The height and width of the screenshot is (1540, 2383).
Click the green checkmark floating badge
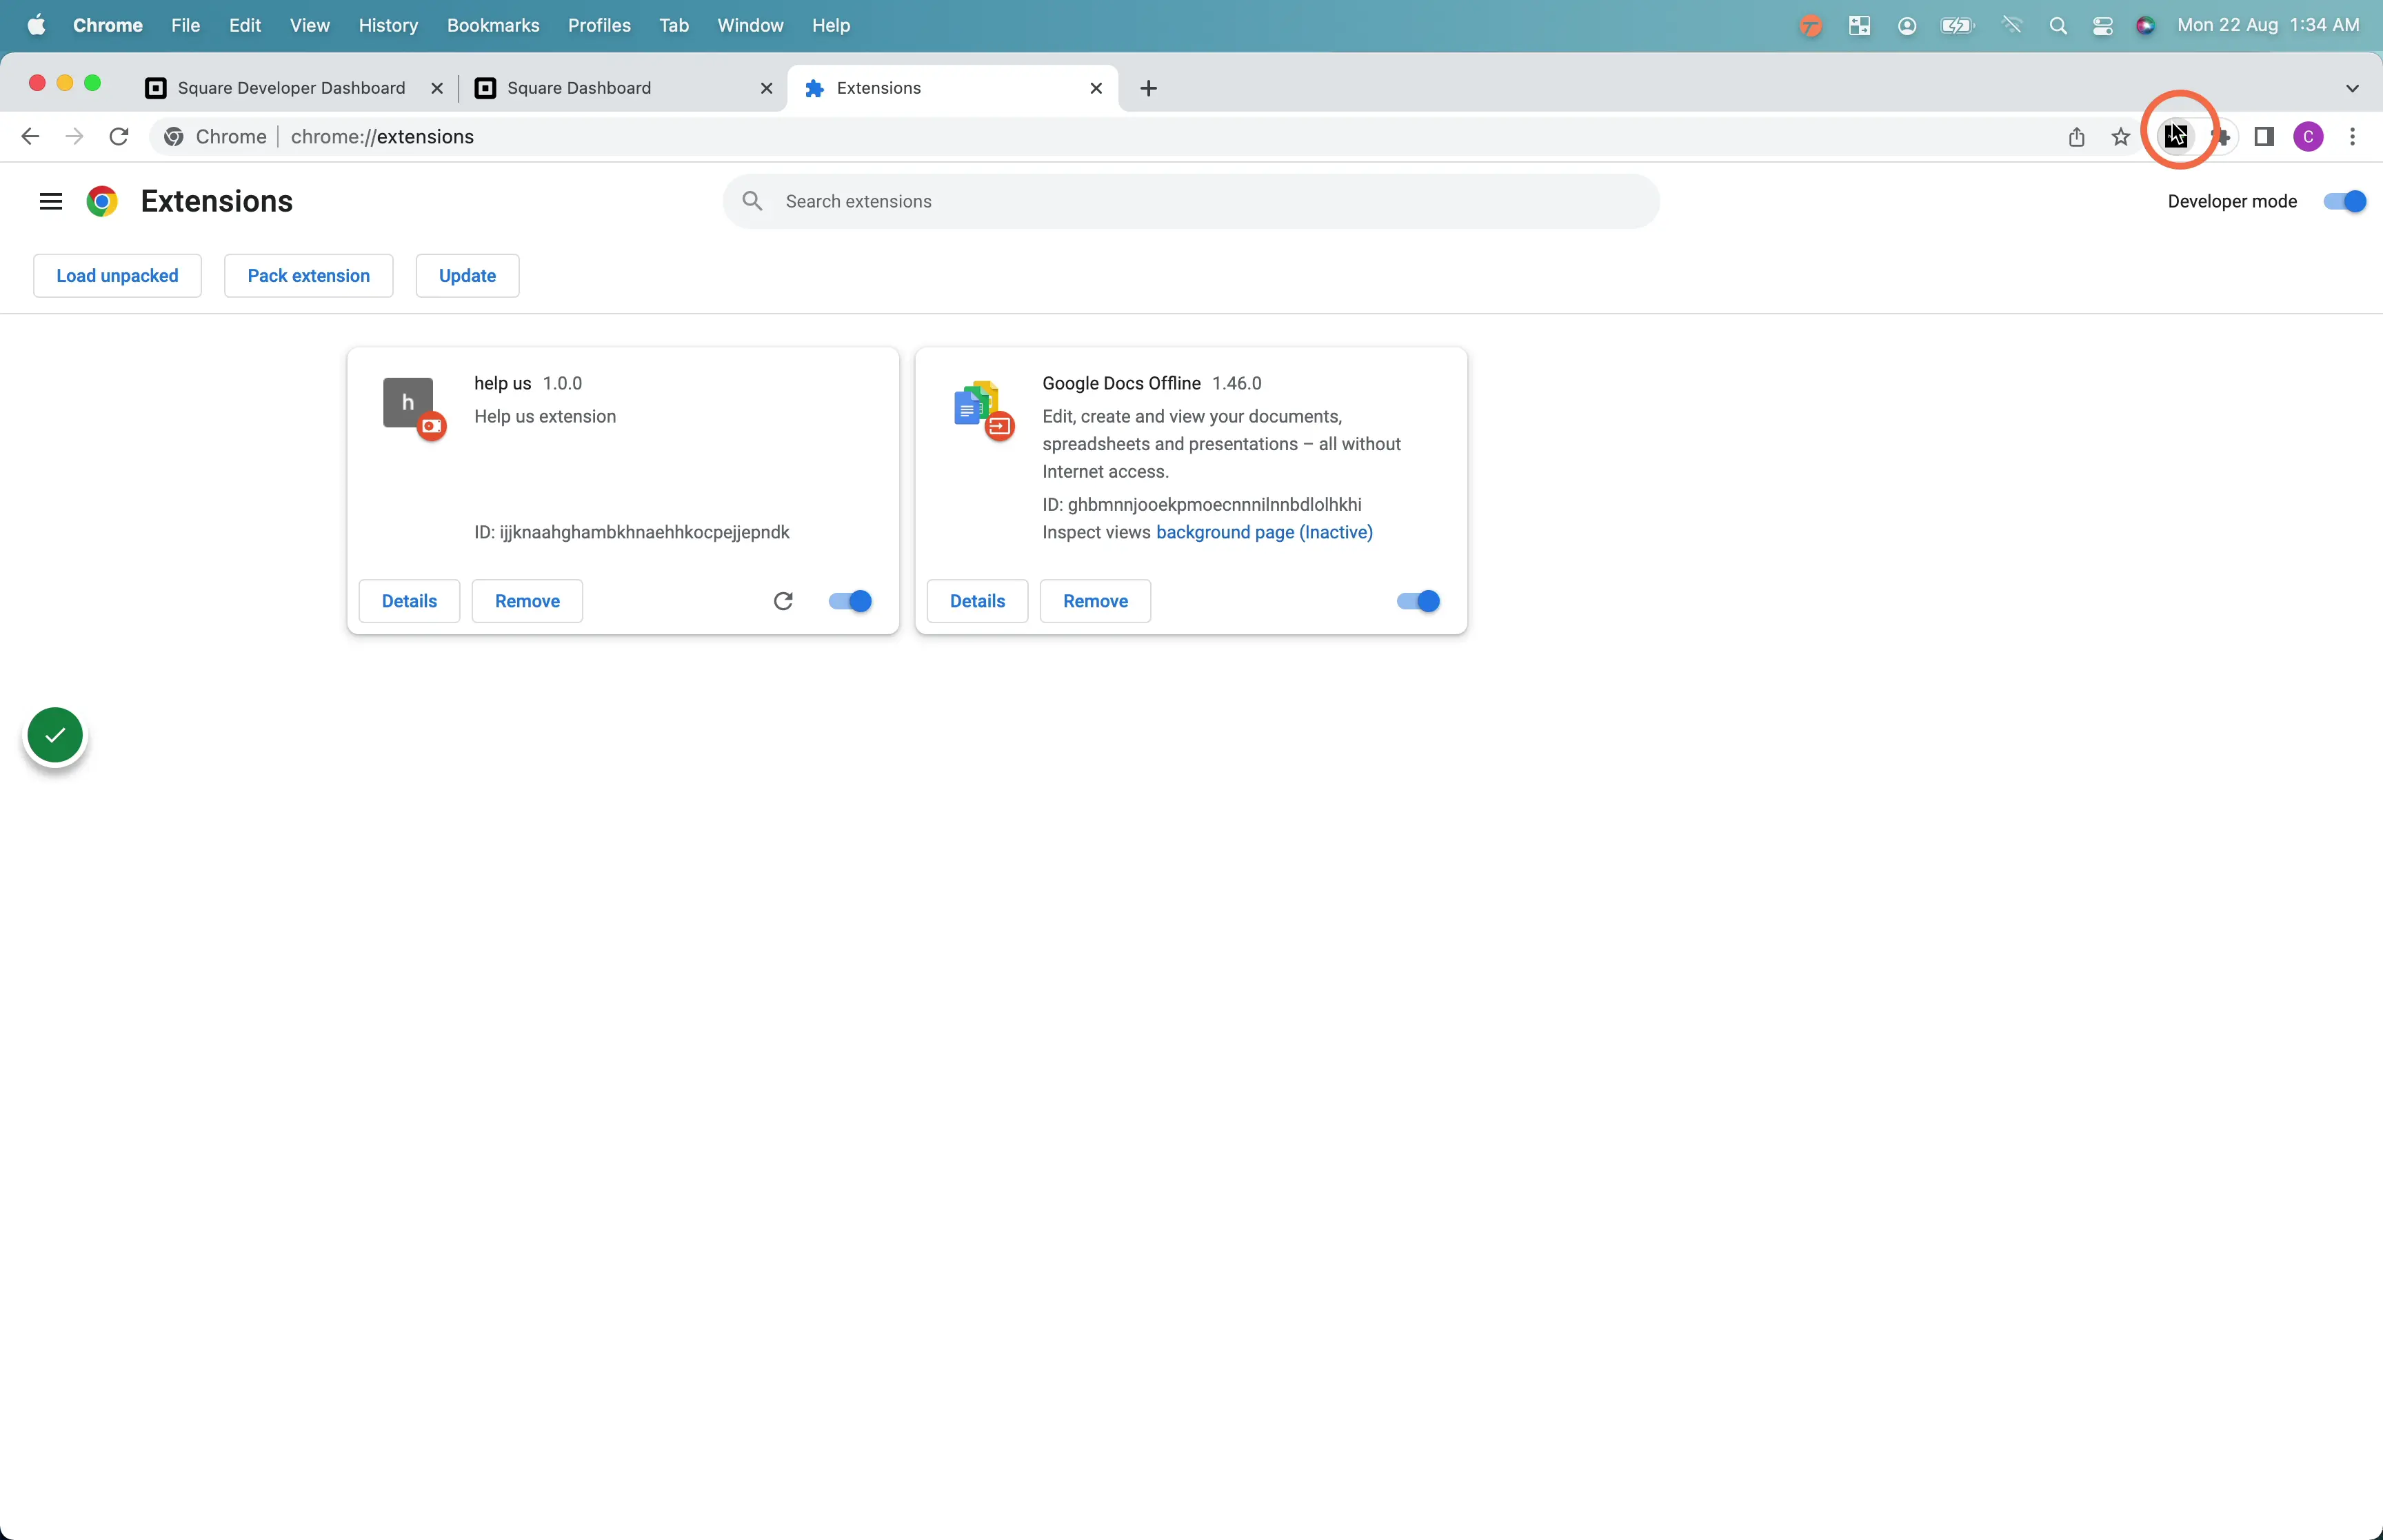[x=55, y=735]
